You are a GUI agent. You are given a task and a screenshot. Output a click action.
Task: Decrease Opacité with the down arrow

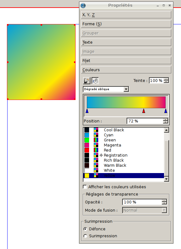click(164, 203)
